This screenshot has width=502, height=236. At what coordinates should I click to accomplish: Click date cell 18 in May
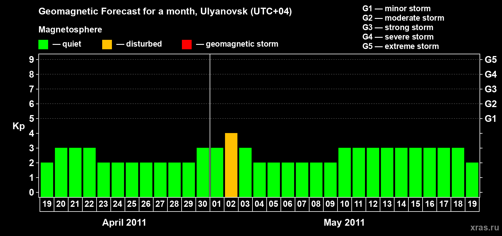pos(458,204)
